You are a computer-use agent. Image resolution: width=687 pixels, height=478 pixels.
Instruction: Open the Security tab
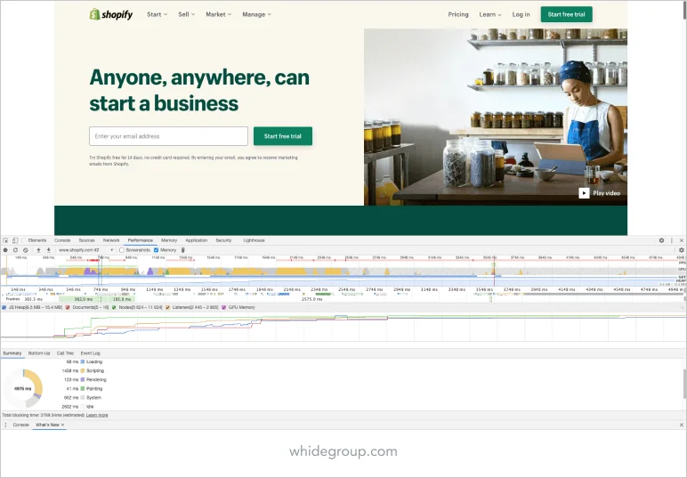[223, 240]
